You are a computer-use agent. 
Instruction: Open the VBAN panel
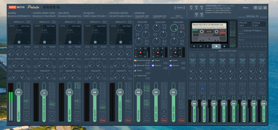[x=180, y=8]
